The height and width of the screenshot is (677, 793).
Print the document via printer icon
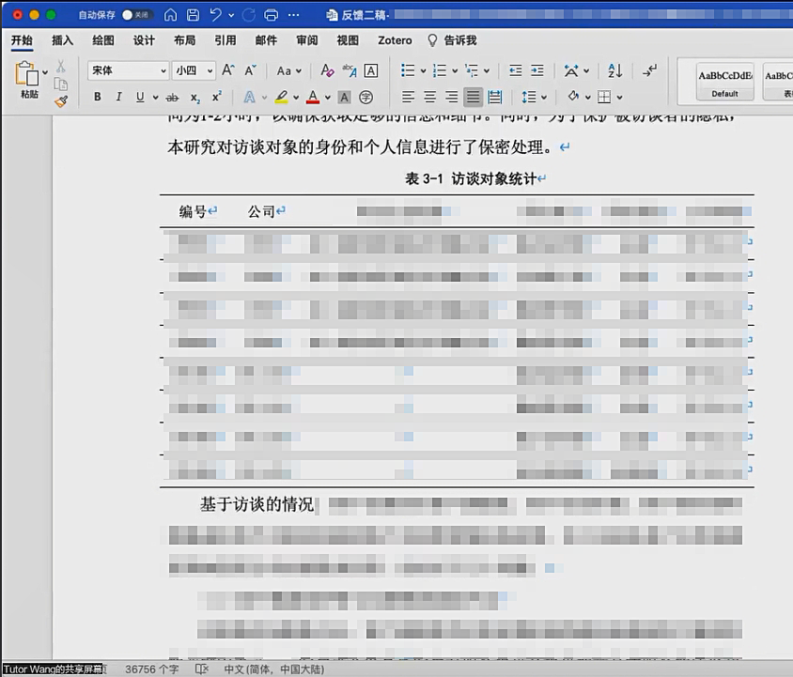(x=272, y=15)
